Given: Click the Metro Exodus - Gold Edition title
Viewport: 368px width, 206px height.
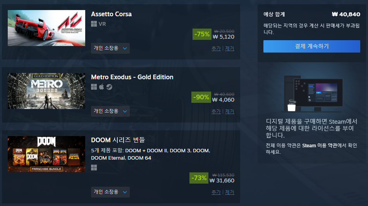Looking at the screenshot, I should (132, 77).
